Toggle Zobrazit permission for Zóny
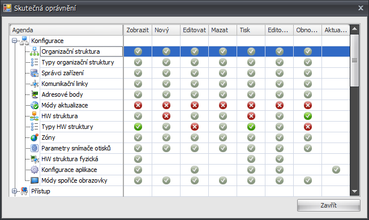The image size is (369, 220). (x=138, y=137)
